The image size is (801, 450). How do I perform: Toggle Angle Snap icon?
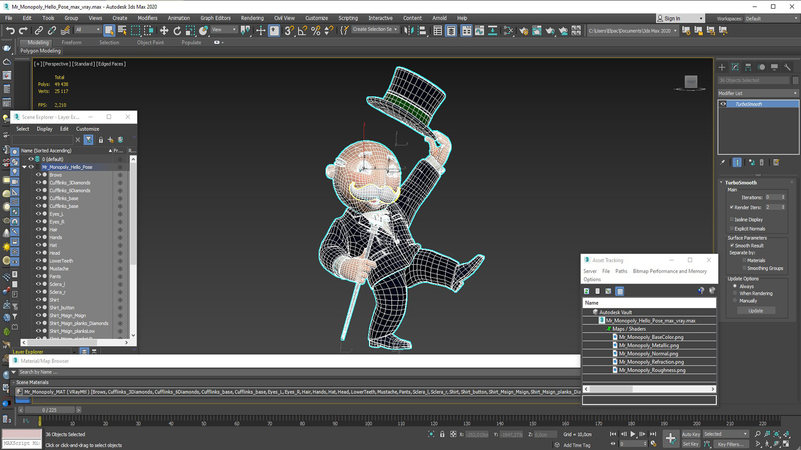pos(302,30)
